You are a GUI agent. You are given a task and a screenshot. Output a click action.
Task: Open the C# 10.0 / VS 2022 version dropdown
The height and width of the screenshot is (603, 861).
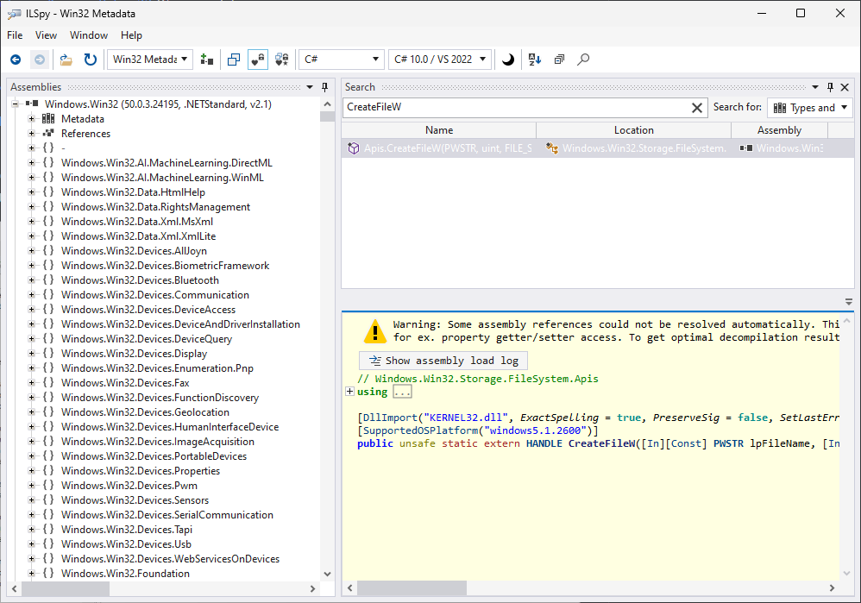click(x=440, y=60)
